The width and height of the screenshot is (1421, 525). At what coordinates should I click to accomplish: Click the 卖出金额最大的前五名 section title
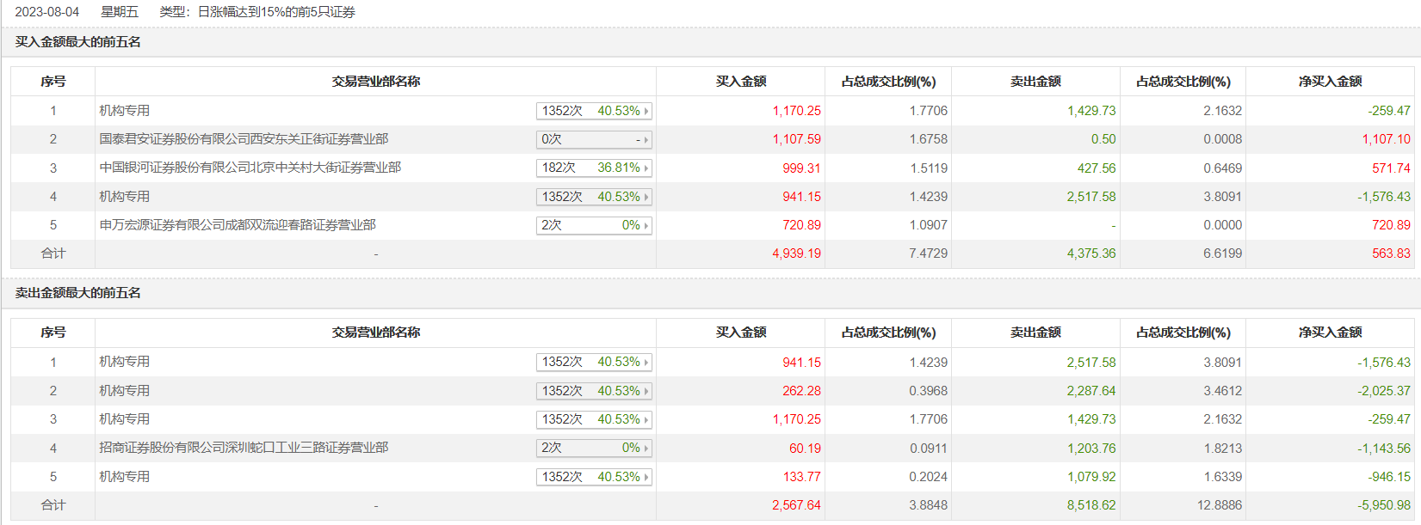point(78,293)
